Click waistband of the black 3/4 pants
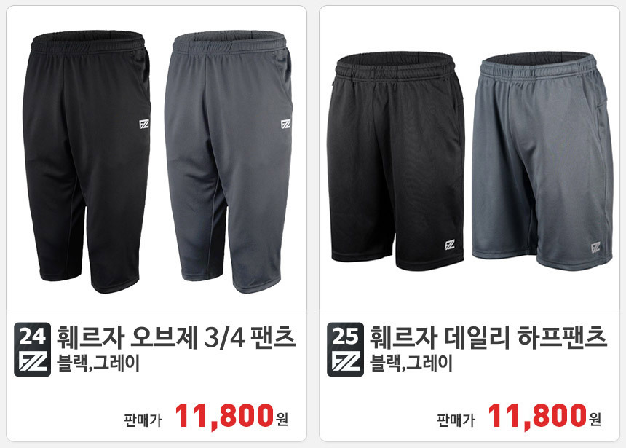 click(x=88, y=42)
